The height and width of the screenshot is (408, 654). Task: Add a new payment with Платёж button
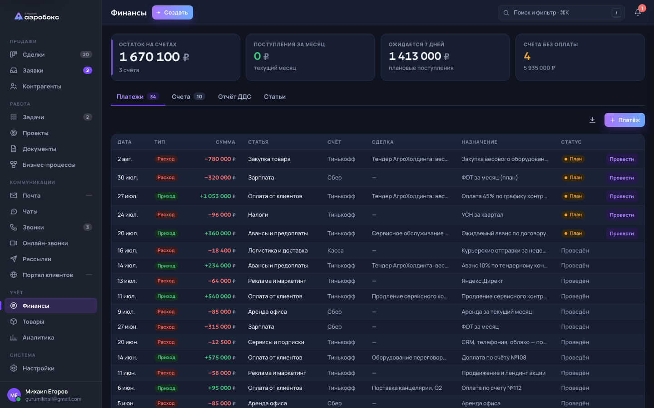tap(624, 120)
